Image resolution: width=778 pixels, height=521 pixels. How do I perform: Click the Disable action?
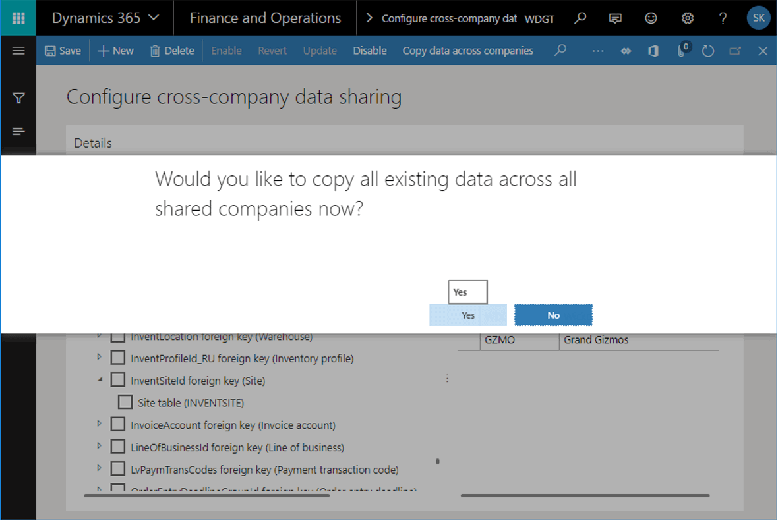click(370, 51)
